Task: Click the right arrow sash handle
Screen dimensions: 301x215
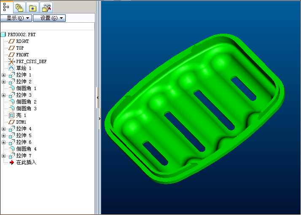Action: point(99,119)
